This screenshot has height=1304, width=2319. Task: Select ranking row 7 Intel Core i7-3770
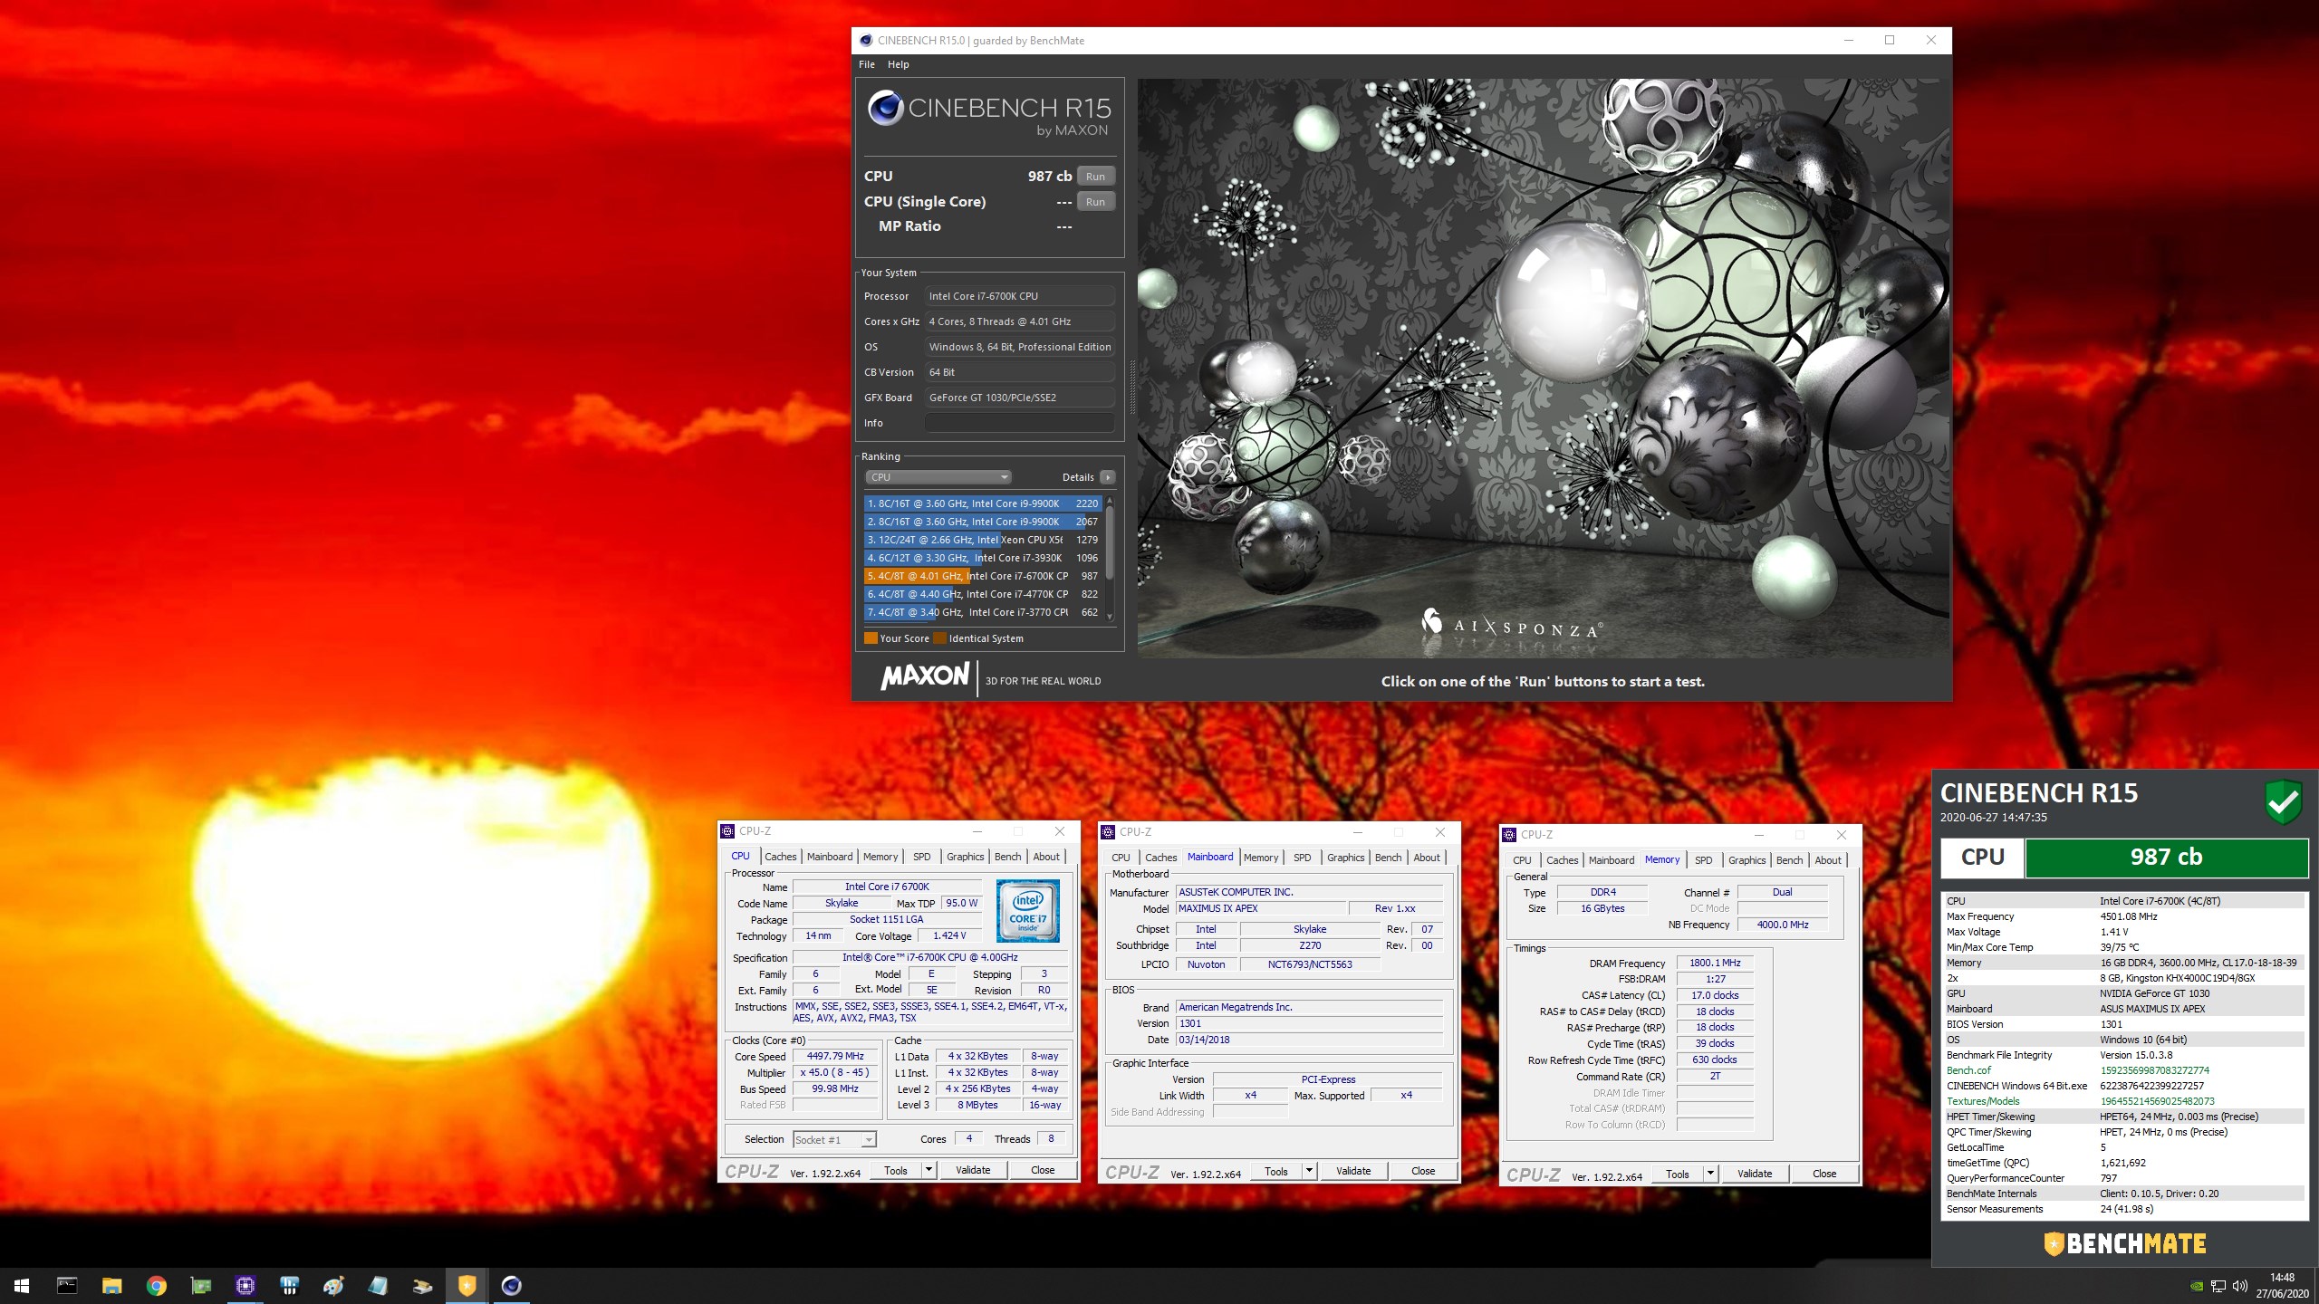coord(983,612)
